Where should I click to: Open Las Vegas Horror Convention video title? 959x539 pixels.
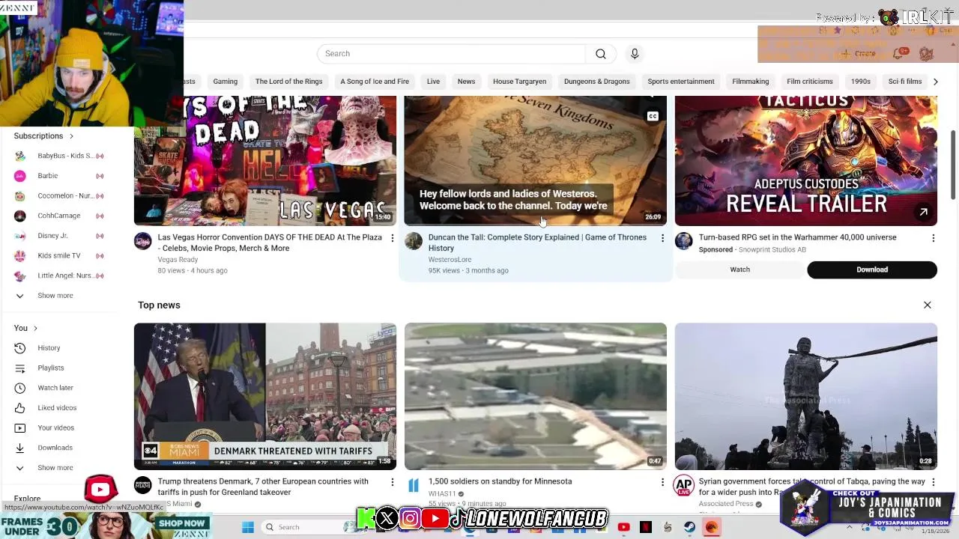point(270,243)
